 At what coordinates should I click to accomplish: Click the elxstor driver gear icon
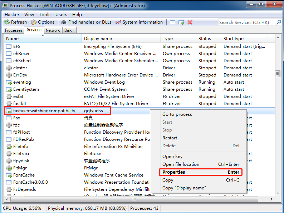9,68
